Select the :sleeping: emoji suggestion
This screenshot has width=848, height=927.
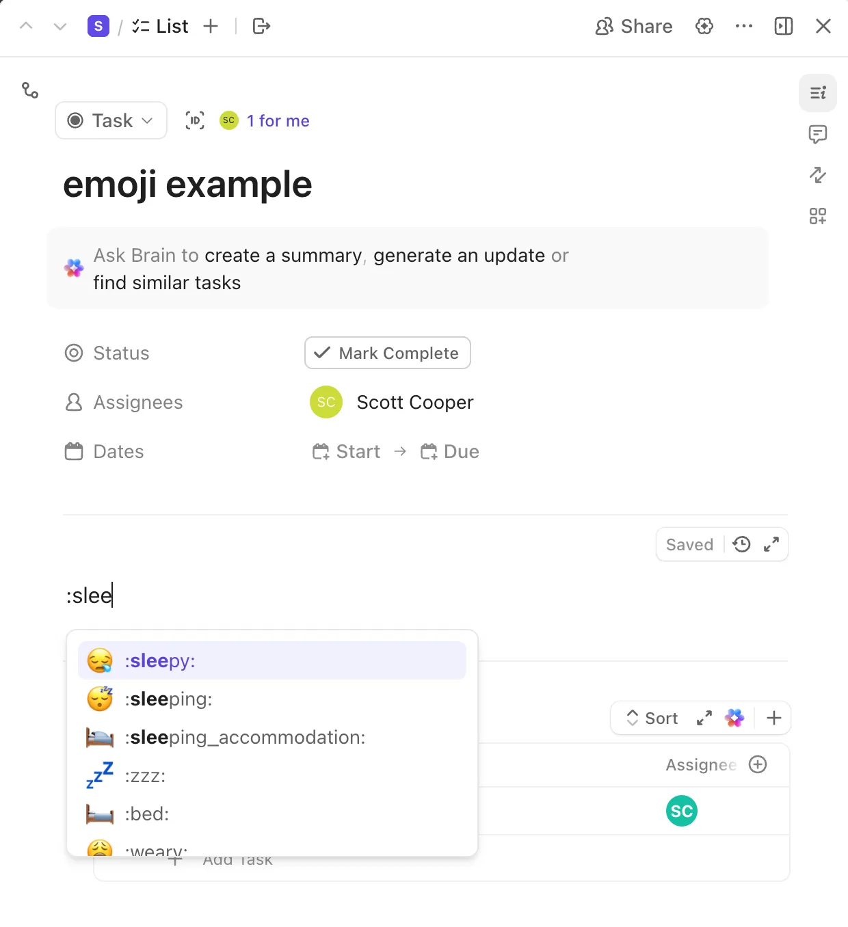click(169, 699)
